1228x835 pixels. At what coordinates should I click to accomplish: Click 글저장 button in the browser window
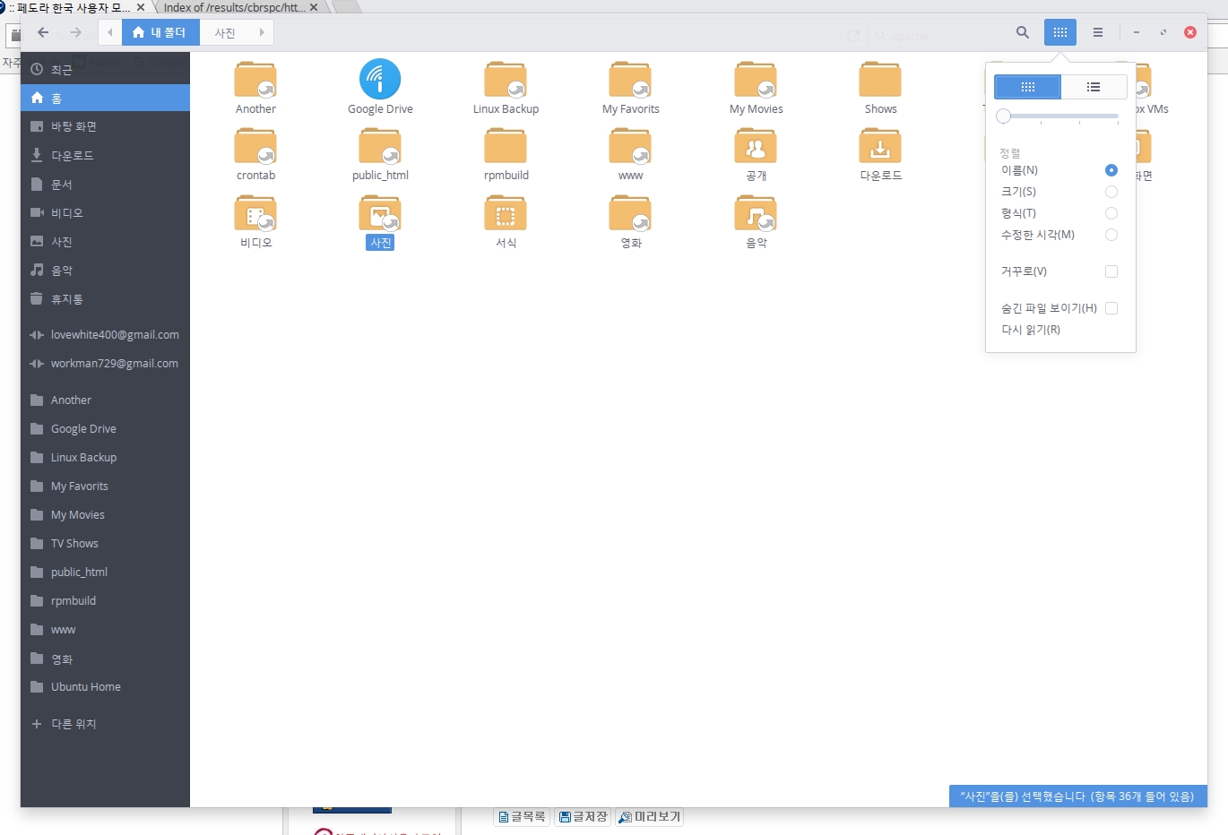tap(583, 816)
